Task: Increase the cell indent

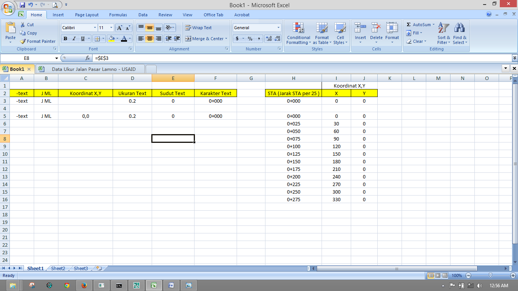Action: tap(177, 39)
